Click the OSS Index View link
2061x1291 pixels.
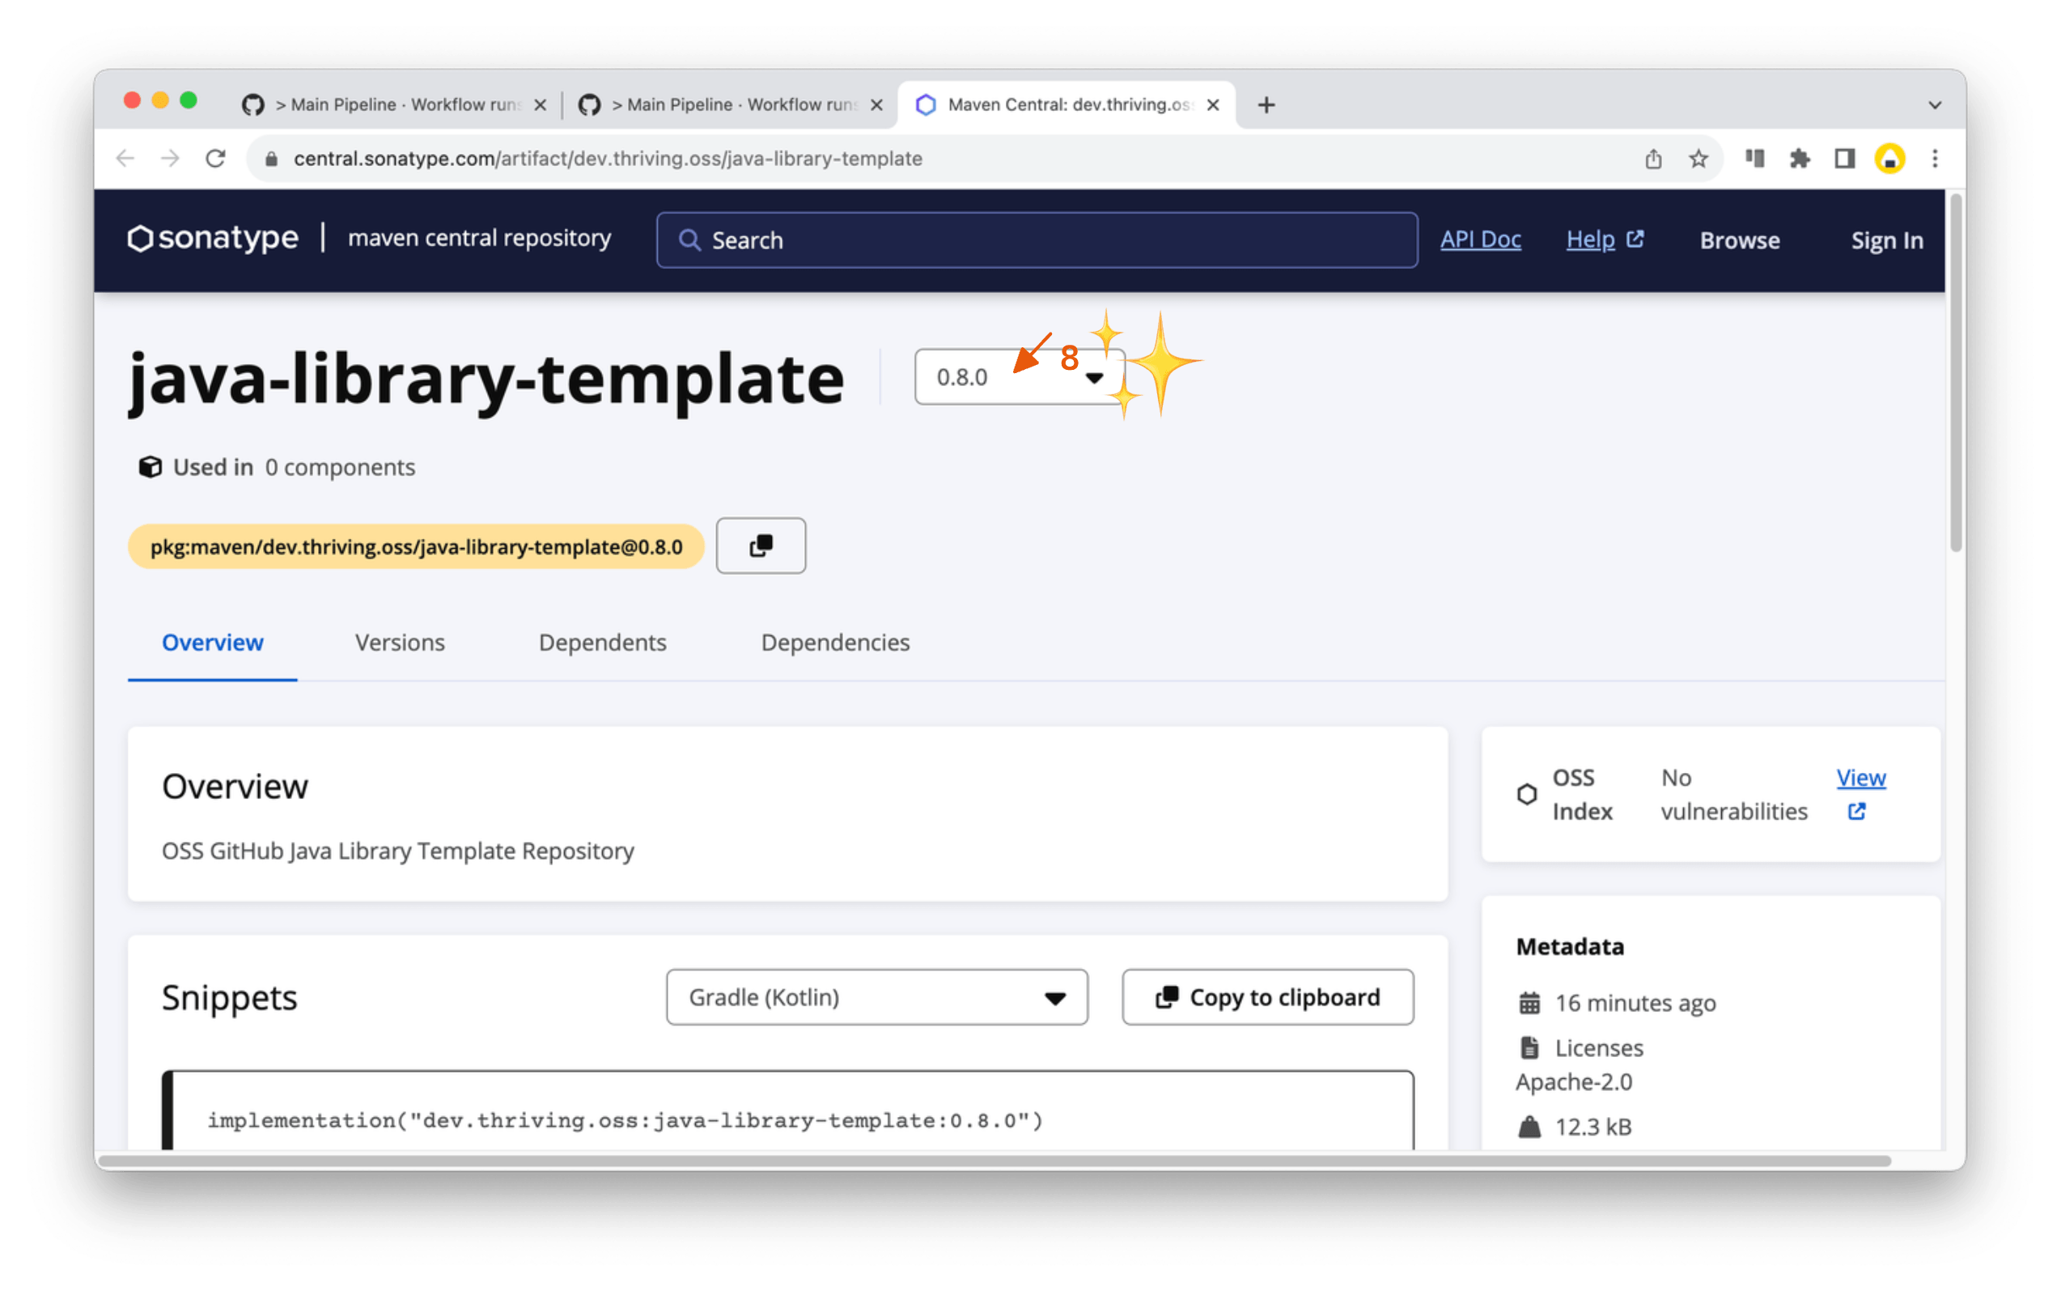pyautogui.click(x=1860, y=779)
